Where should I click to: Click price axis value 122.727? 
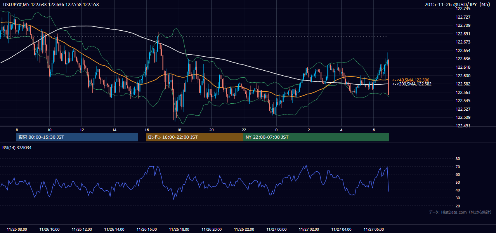coord(463,17)
